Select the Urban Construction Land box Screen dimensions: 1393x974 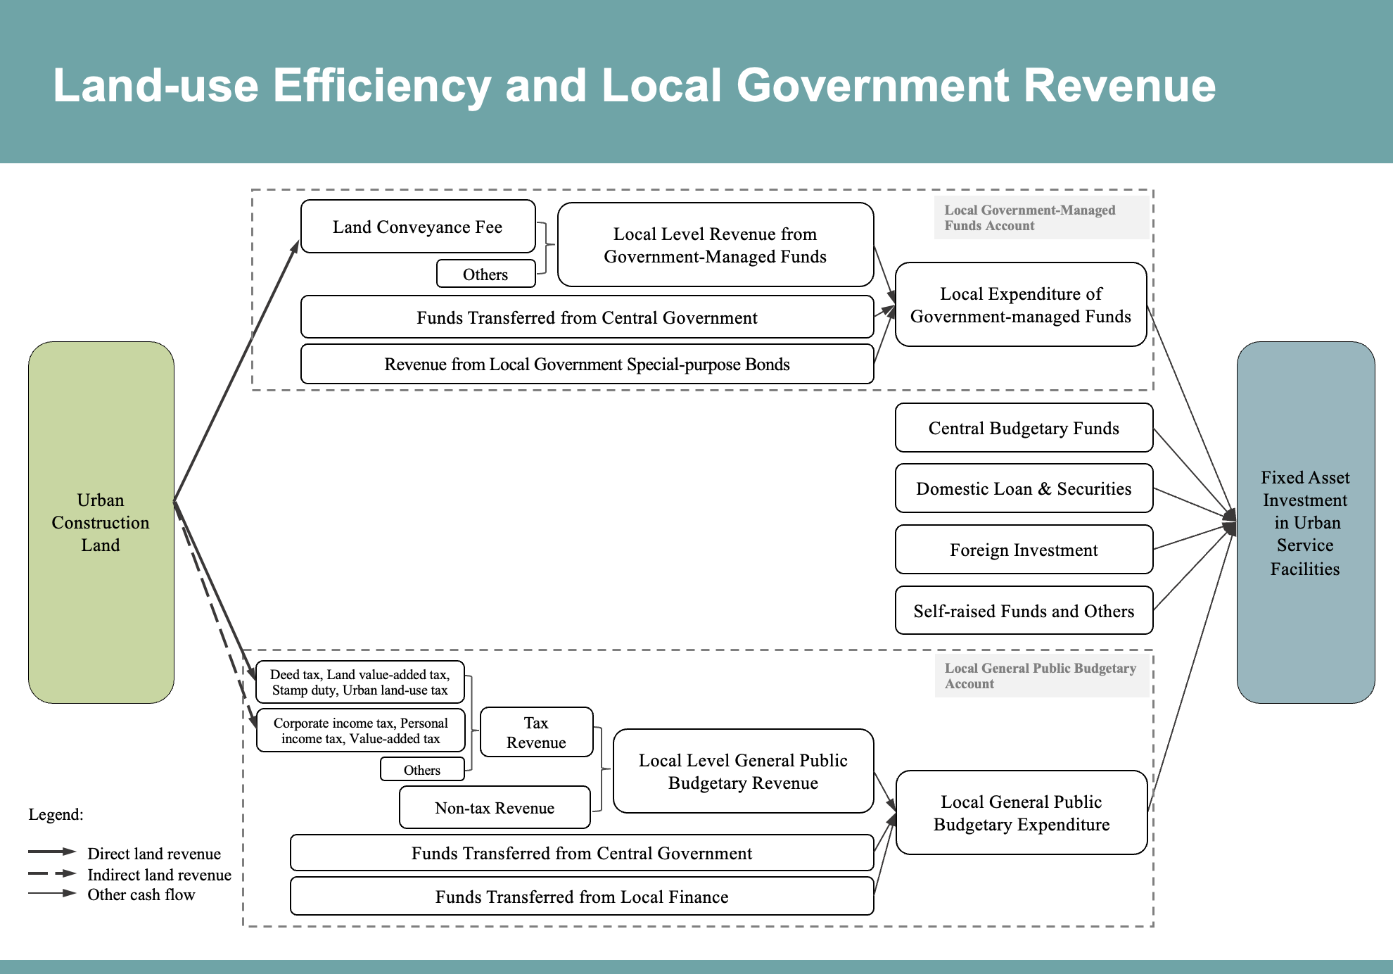point(101,522)
